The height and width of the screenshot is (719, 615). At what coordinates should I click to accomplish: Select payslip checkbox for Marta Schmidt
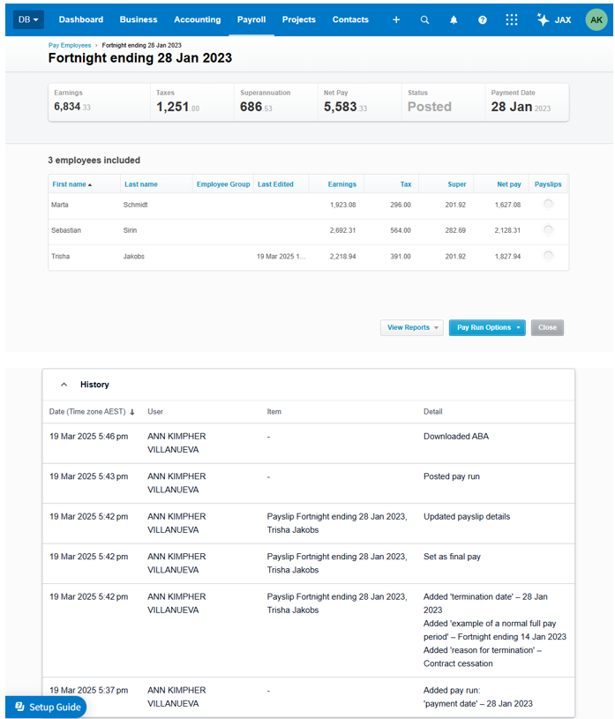548,205
